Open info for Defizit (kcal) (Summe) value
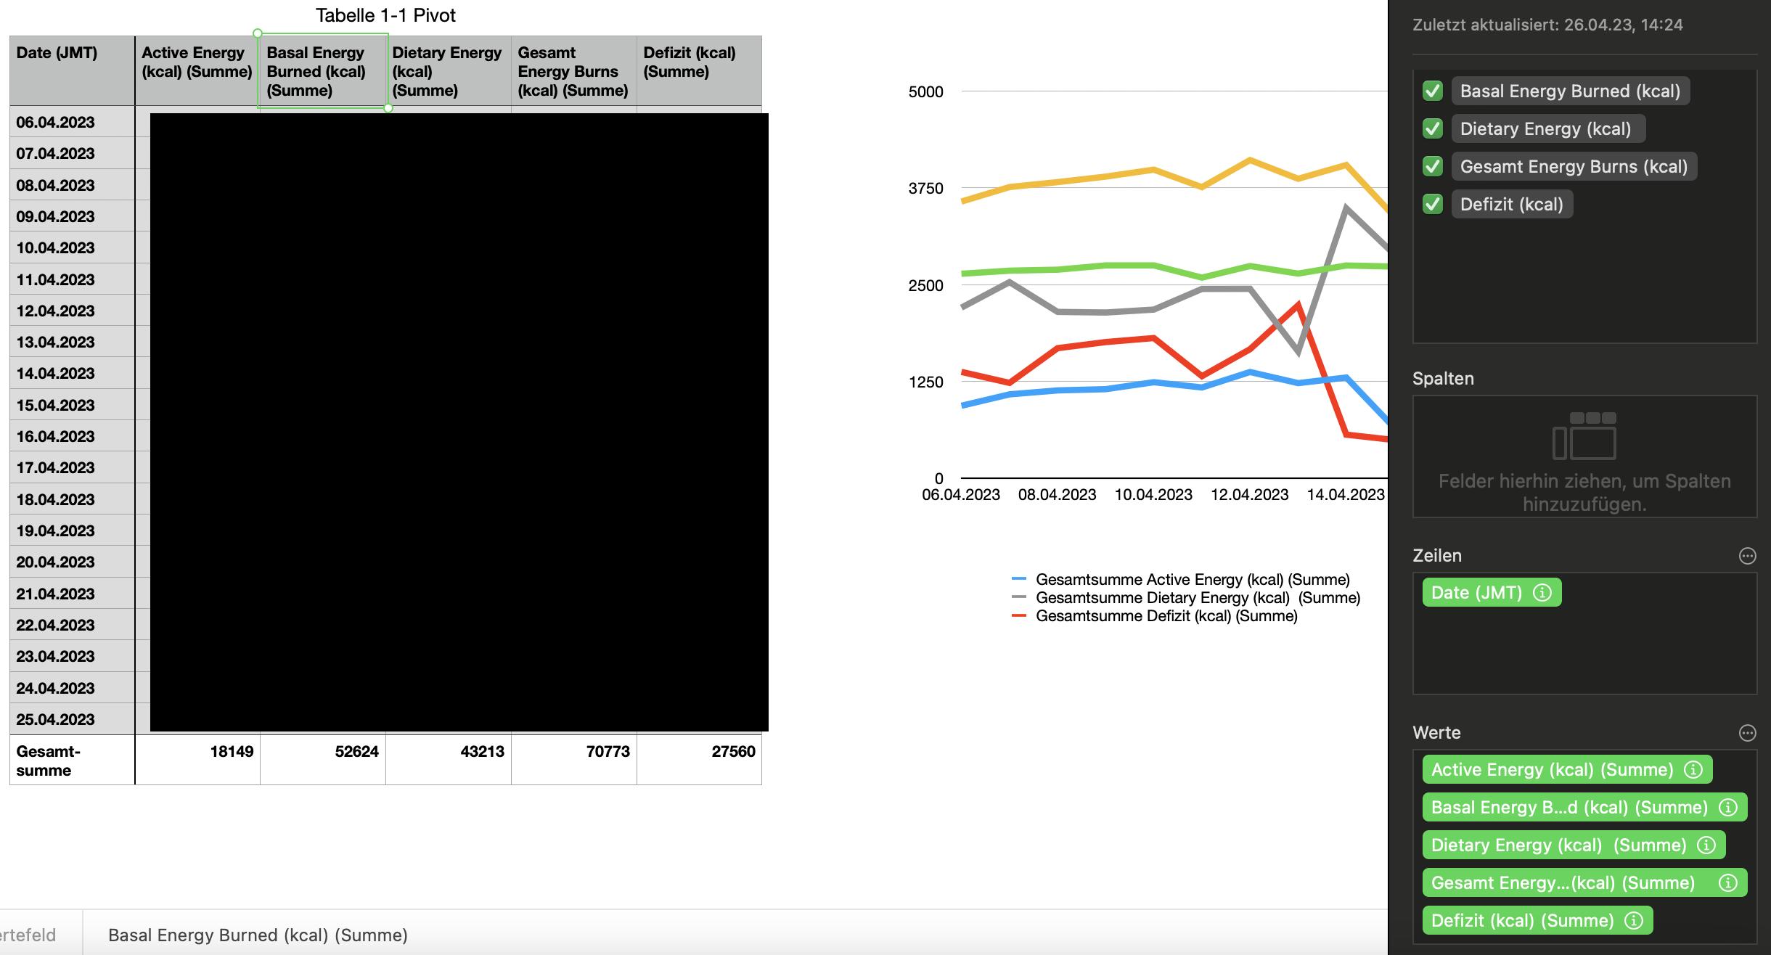This screenshot has height=955, width=1771. point(1634,921)
